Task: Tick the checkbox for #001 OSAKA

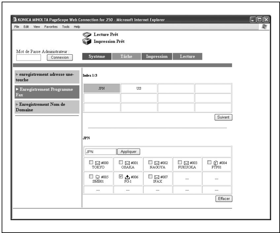Action: click(x=121, y=162)
